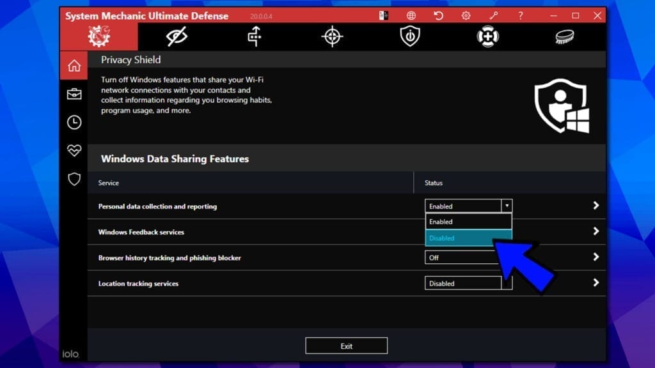Viewport: 655px width, 368px height.
Task: Open the shield security icon in sidebar
Action: click(x=74, y=179)
